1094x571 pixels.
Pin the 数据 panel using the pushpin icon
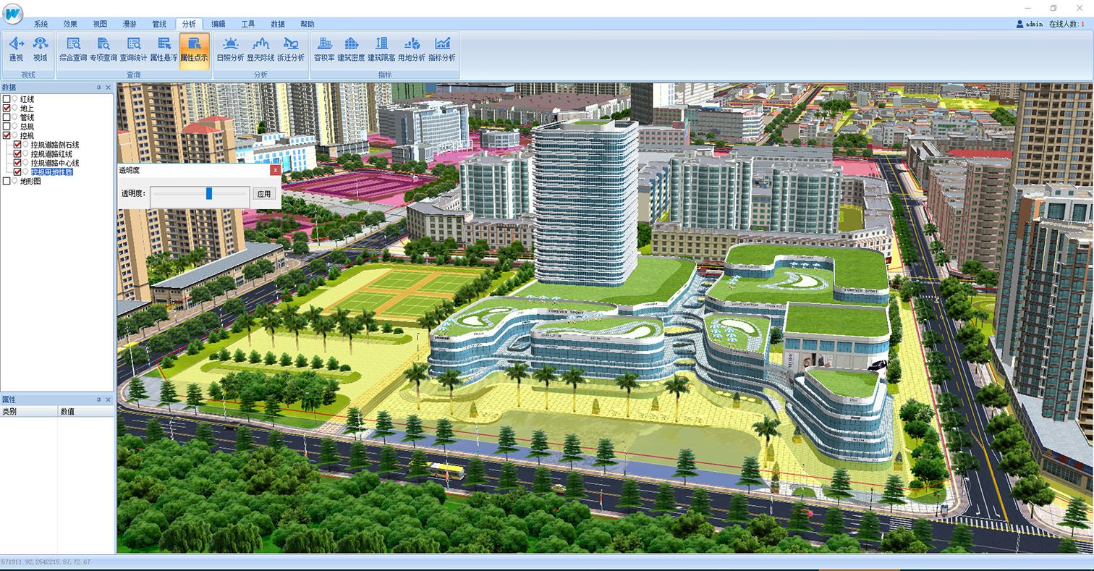(99, 88)
